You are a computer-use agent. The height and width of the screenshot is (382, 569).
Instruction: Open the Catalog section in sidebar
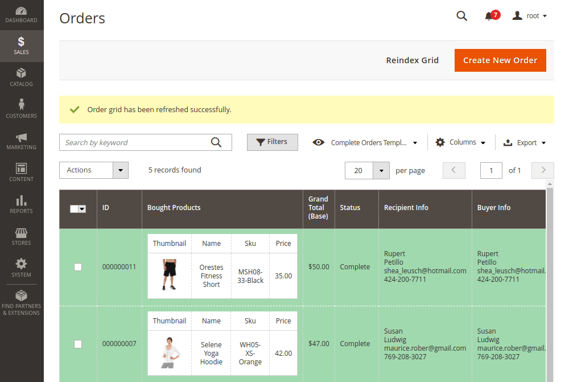click(x=21, y=77)
